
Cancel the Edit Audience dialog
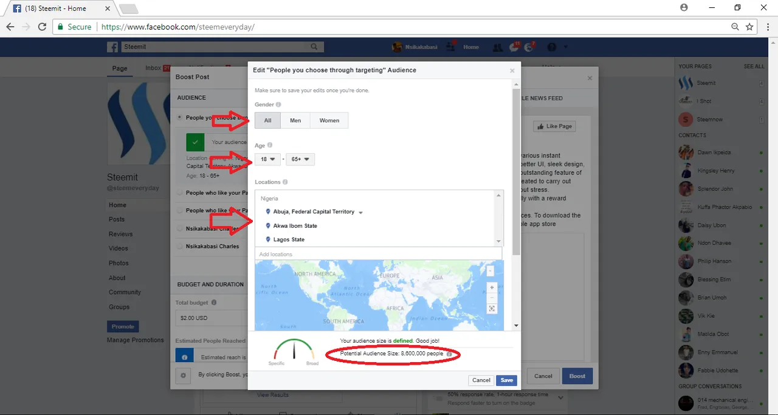481,380
